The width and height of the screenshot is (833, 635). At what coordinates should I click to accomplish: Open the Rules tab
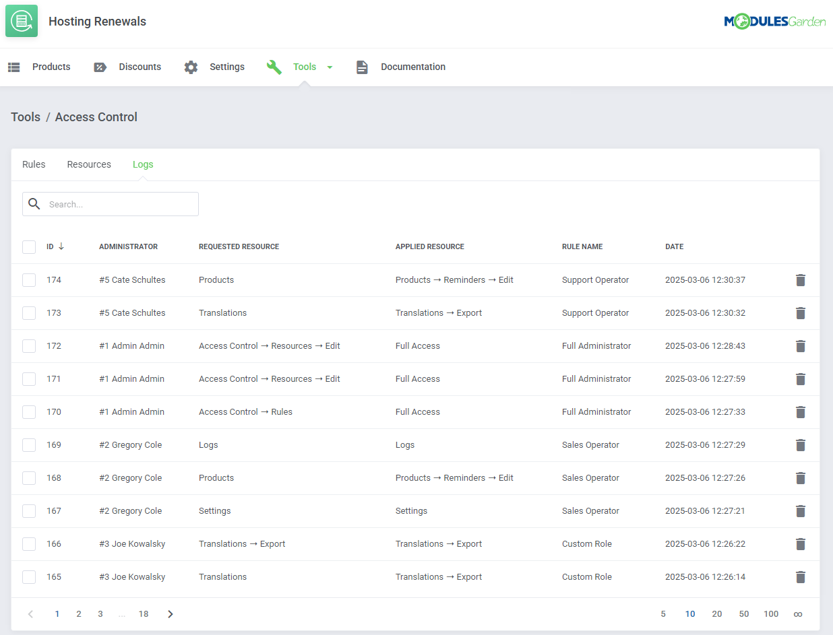coord(34,164)
